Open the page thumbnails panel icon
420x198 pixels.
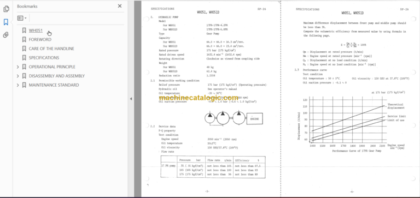tap(6, 9)
